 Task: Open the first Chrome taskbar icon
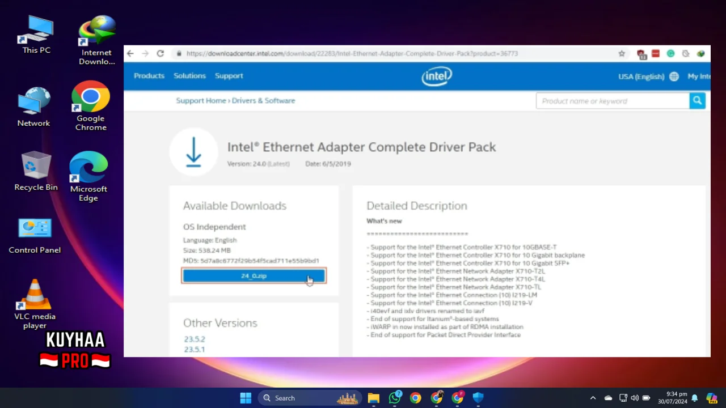pos(416,398)
